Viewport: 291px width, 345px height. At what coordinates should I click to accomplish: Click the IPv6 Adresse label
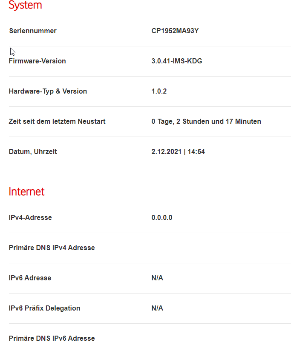[30, 278]
